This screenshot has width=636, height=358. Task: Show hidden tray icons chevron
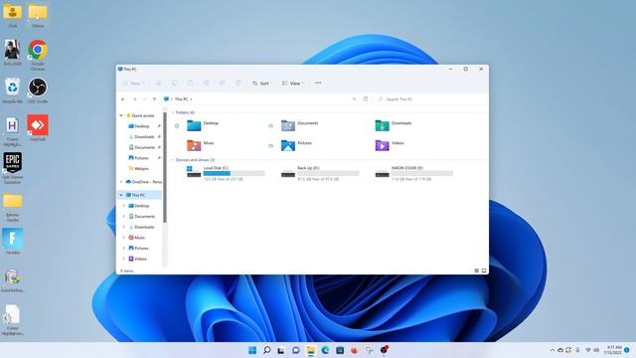click(553, 350)
